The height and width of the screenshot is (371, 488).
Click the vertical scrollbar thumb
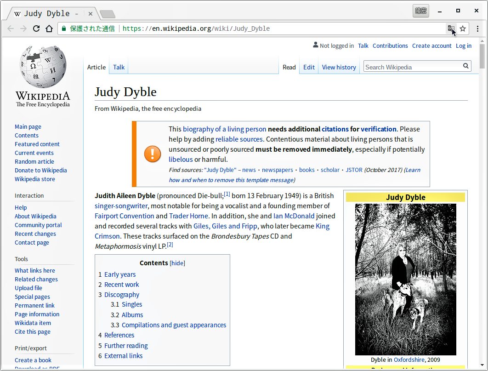[482, 56]
